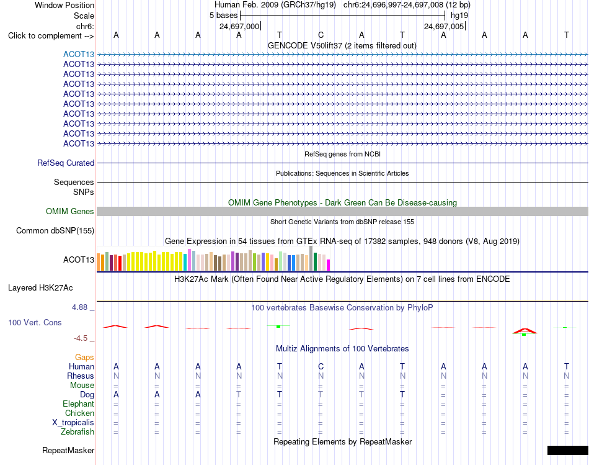Select the 'SNPs' track label
This screenshot has width=589, height=465.
84,192
